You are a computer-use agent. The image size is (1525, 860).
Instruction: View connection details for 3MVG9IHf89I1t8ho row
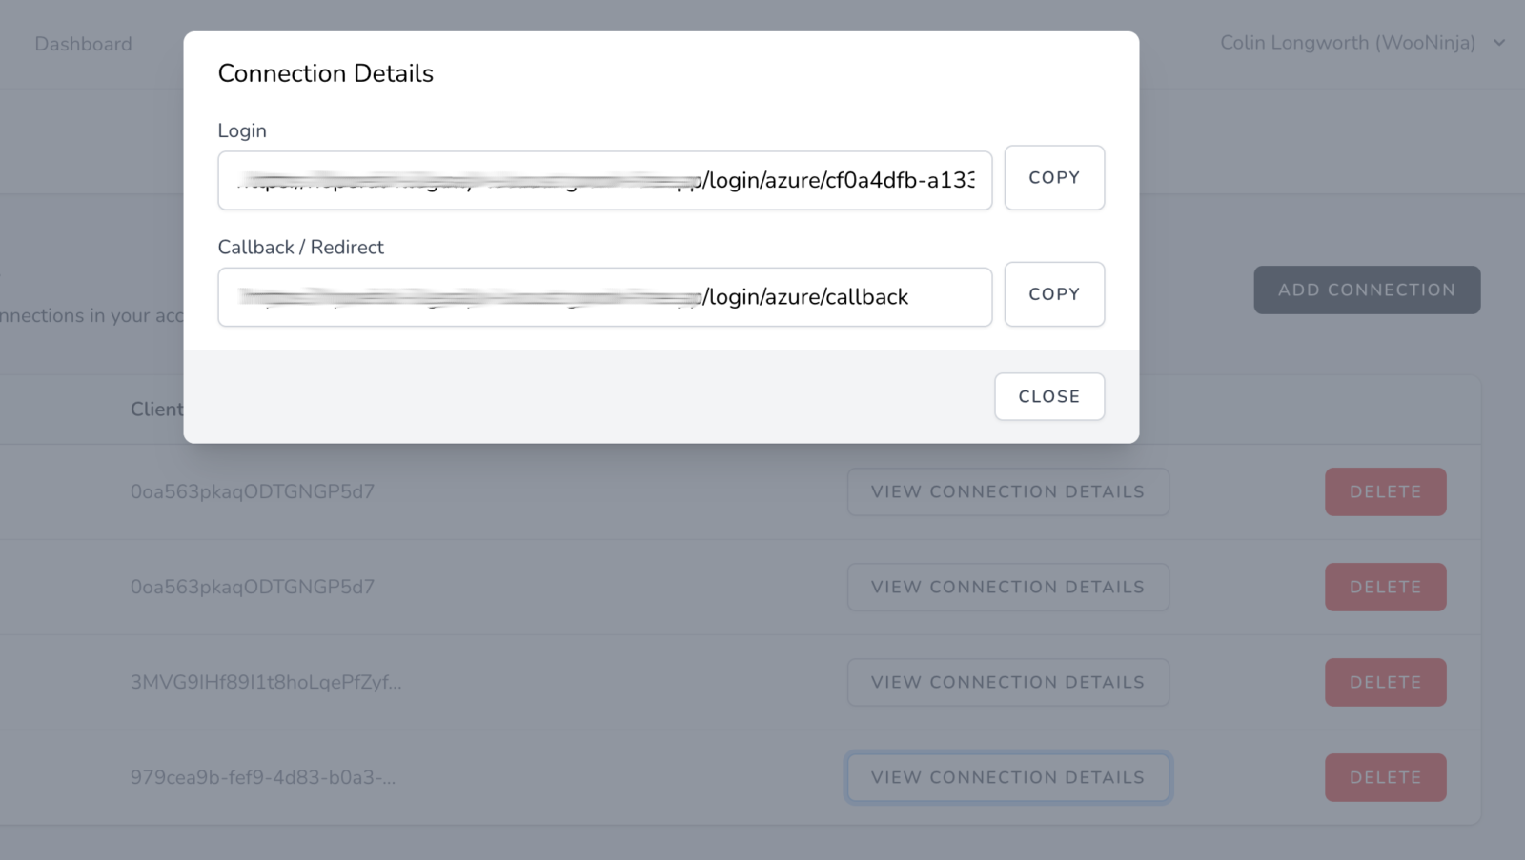[1007, 682]
